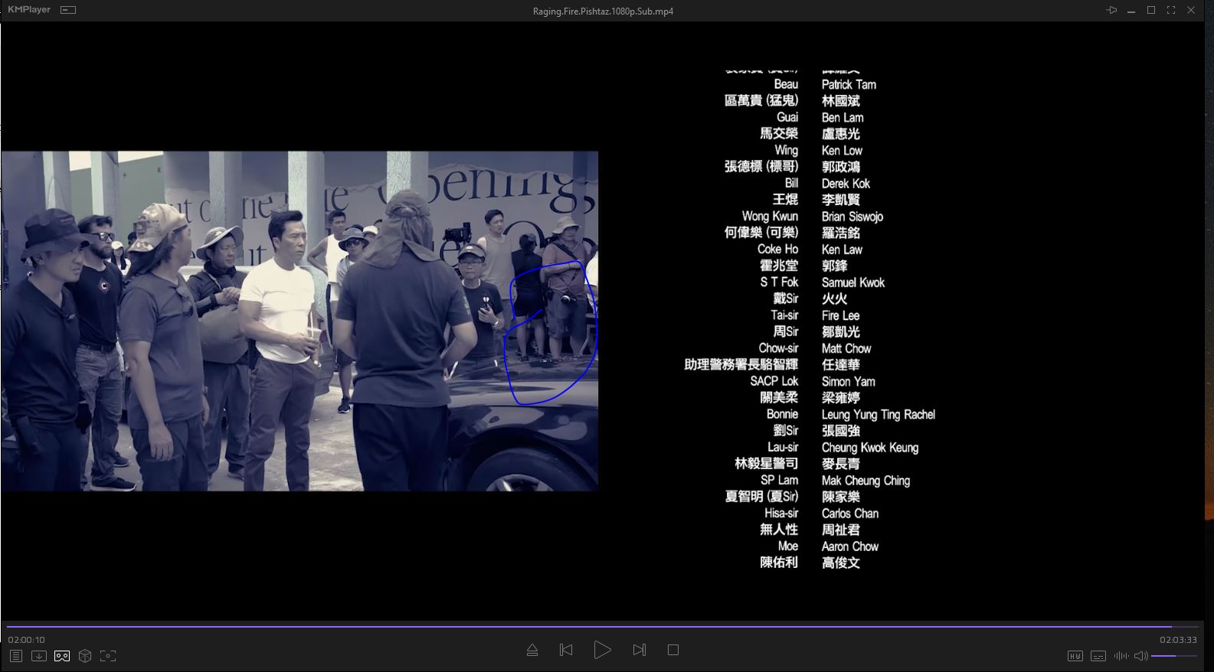Click the compact mode icon beside KMPlayer

coord(68,10)
